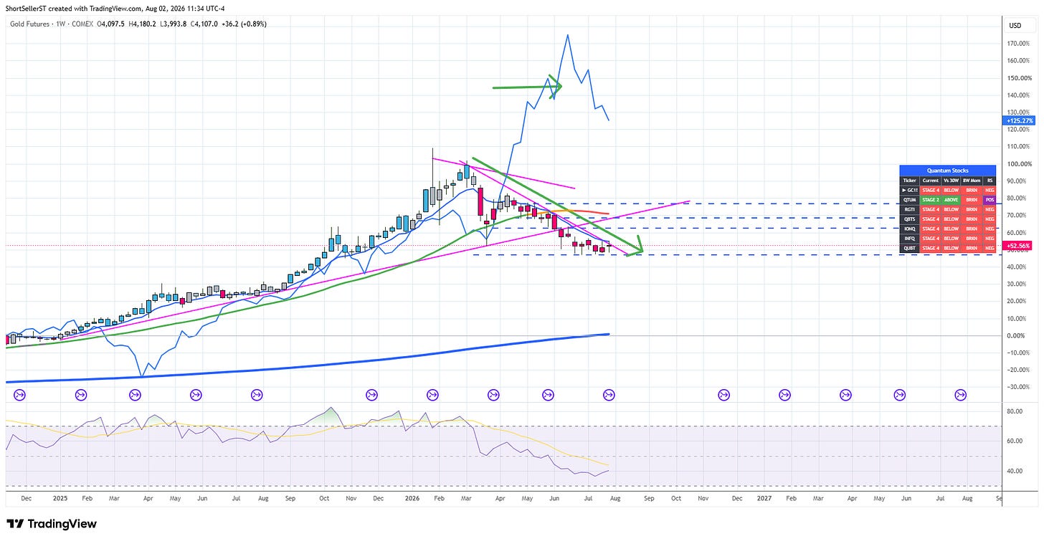Click the NEG cell in the QUBT row
Image resolution: width=1044 pixels, height=541 pixels.
(x=990, y=248)
